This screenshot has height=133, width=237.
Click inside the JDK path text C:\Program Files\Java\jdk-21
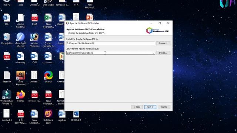[x=80, y=53]
